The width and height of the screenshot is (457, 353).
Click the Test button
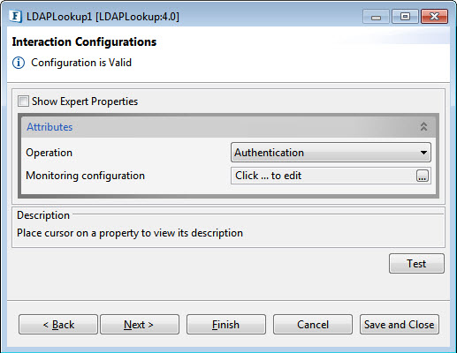tap(416, 264)
